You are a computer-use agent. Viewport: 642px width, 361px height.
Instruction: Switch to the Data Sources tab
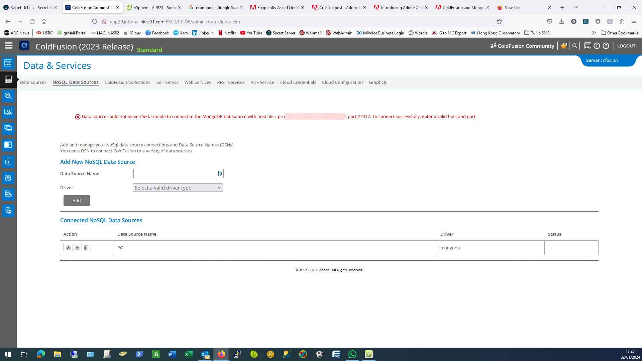(x=33, y=82)
